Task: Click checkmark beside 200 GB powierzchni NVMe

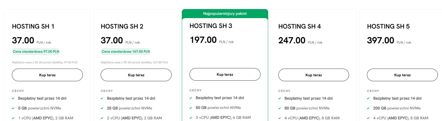Action: coord(368,108)
